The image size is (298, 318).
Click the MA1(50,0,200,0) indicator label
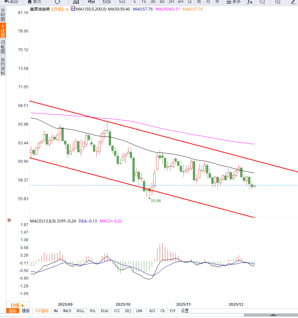pos(91,9)
